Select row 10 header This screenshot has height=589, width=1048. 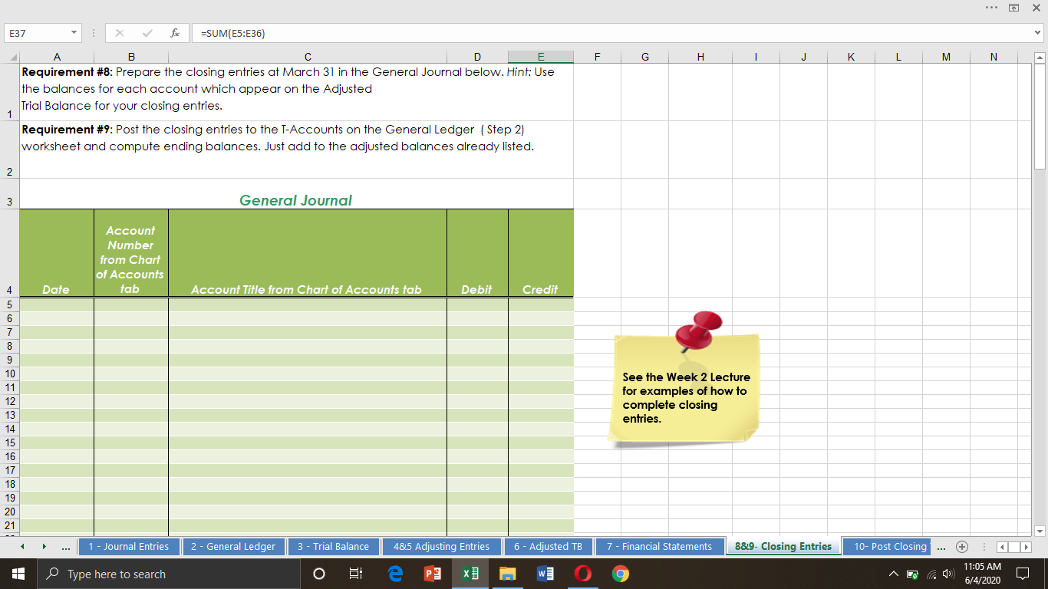pyautogui.click(x=10, y=373)
